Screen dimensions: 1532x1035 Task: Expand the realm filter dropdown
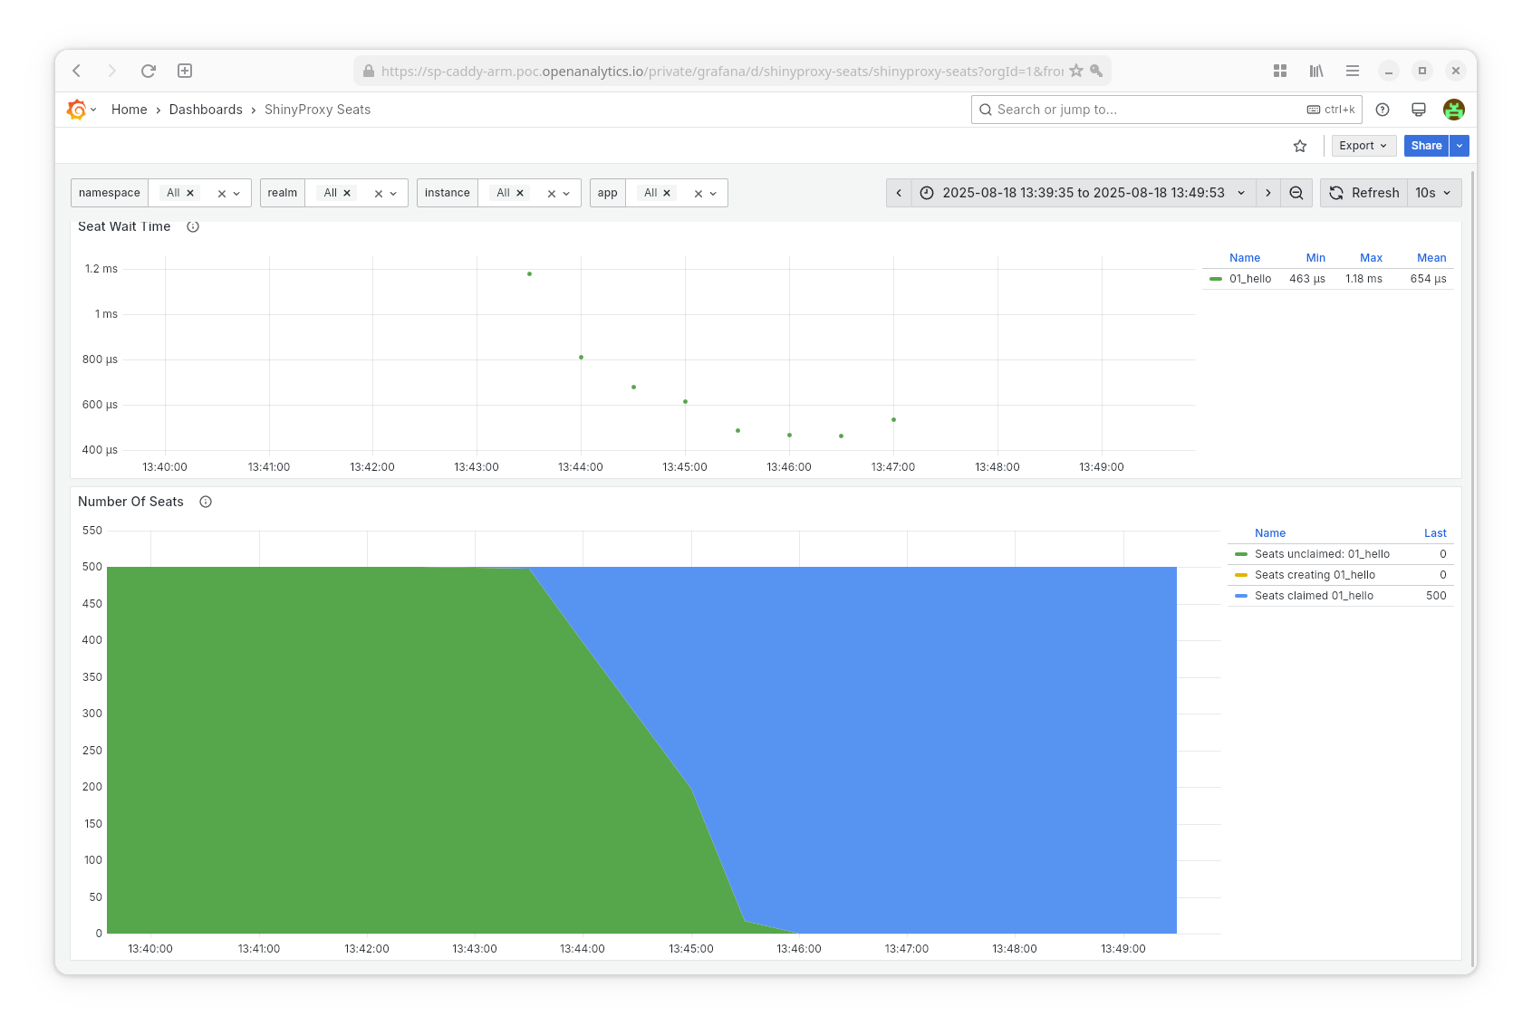click(x=394, y=193)
